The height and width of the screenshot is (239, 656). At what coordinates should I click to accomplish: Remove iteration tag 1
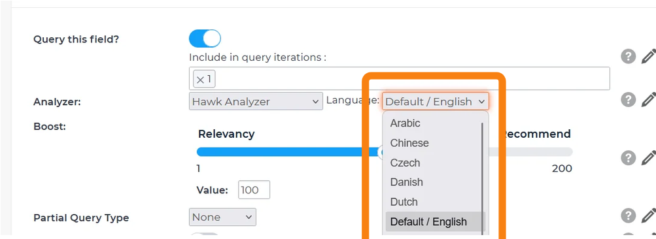click(200, 80)
